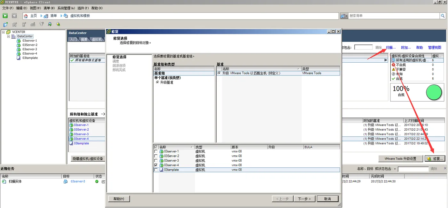Click the 管理视图 link
The height and width of the screenshot is (208, 448).
click(x=435, y=48)
